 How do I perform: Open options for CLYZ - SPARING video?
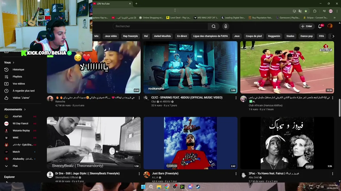click(236, 98)
